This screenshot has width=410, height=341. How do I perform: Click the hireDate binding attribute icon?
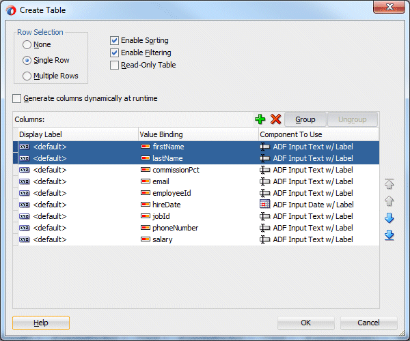(146, 205)
